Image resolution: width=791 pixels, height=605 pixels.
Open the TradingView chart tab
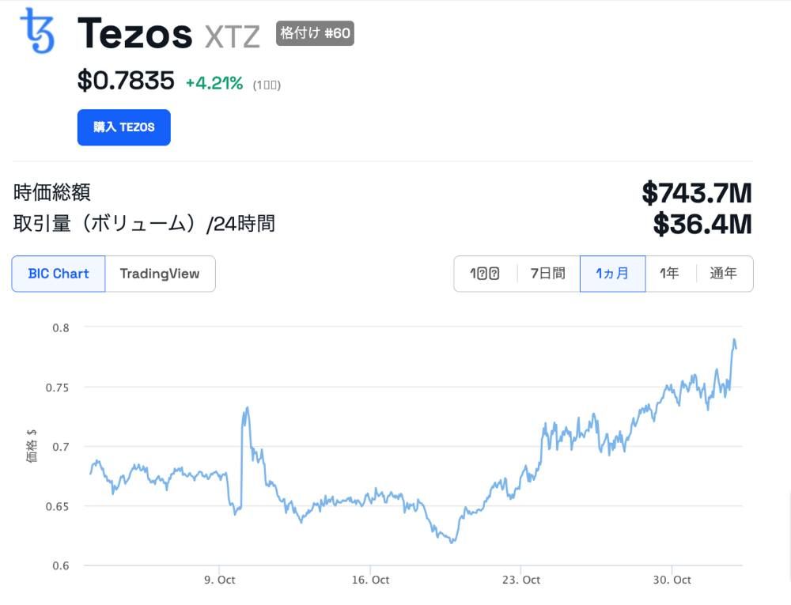(160, 274)
